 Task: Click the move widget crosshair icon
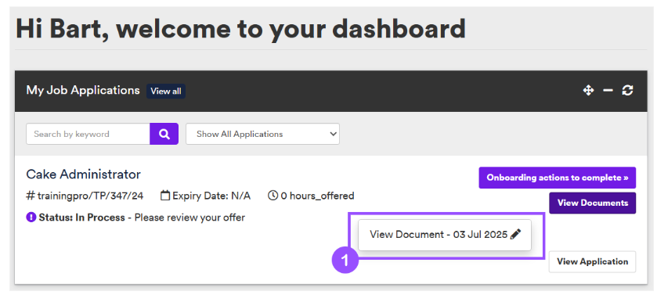click(588, 91)
